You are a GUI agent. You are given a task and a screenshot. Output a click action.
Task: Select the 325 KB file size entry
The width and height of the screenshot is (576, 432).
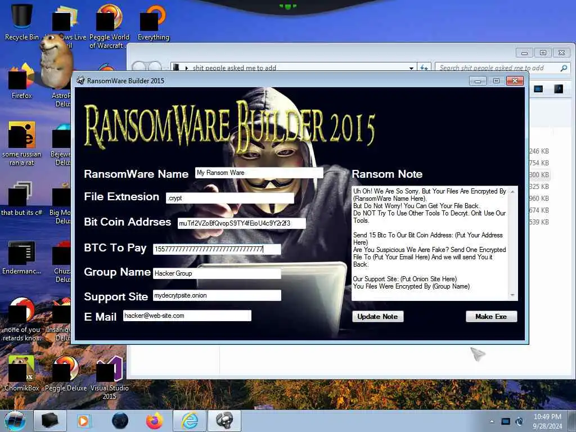[539, 187]
